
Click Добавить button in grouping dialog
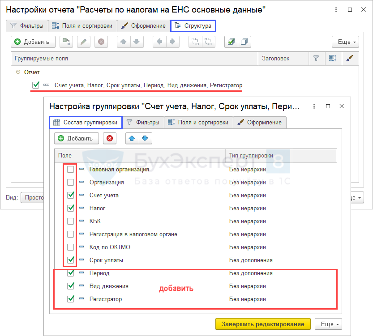click(x=77, y=139)
